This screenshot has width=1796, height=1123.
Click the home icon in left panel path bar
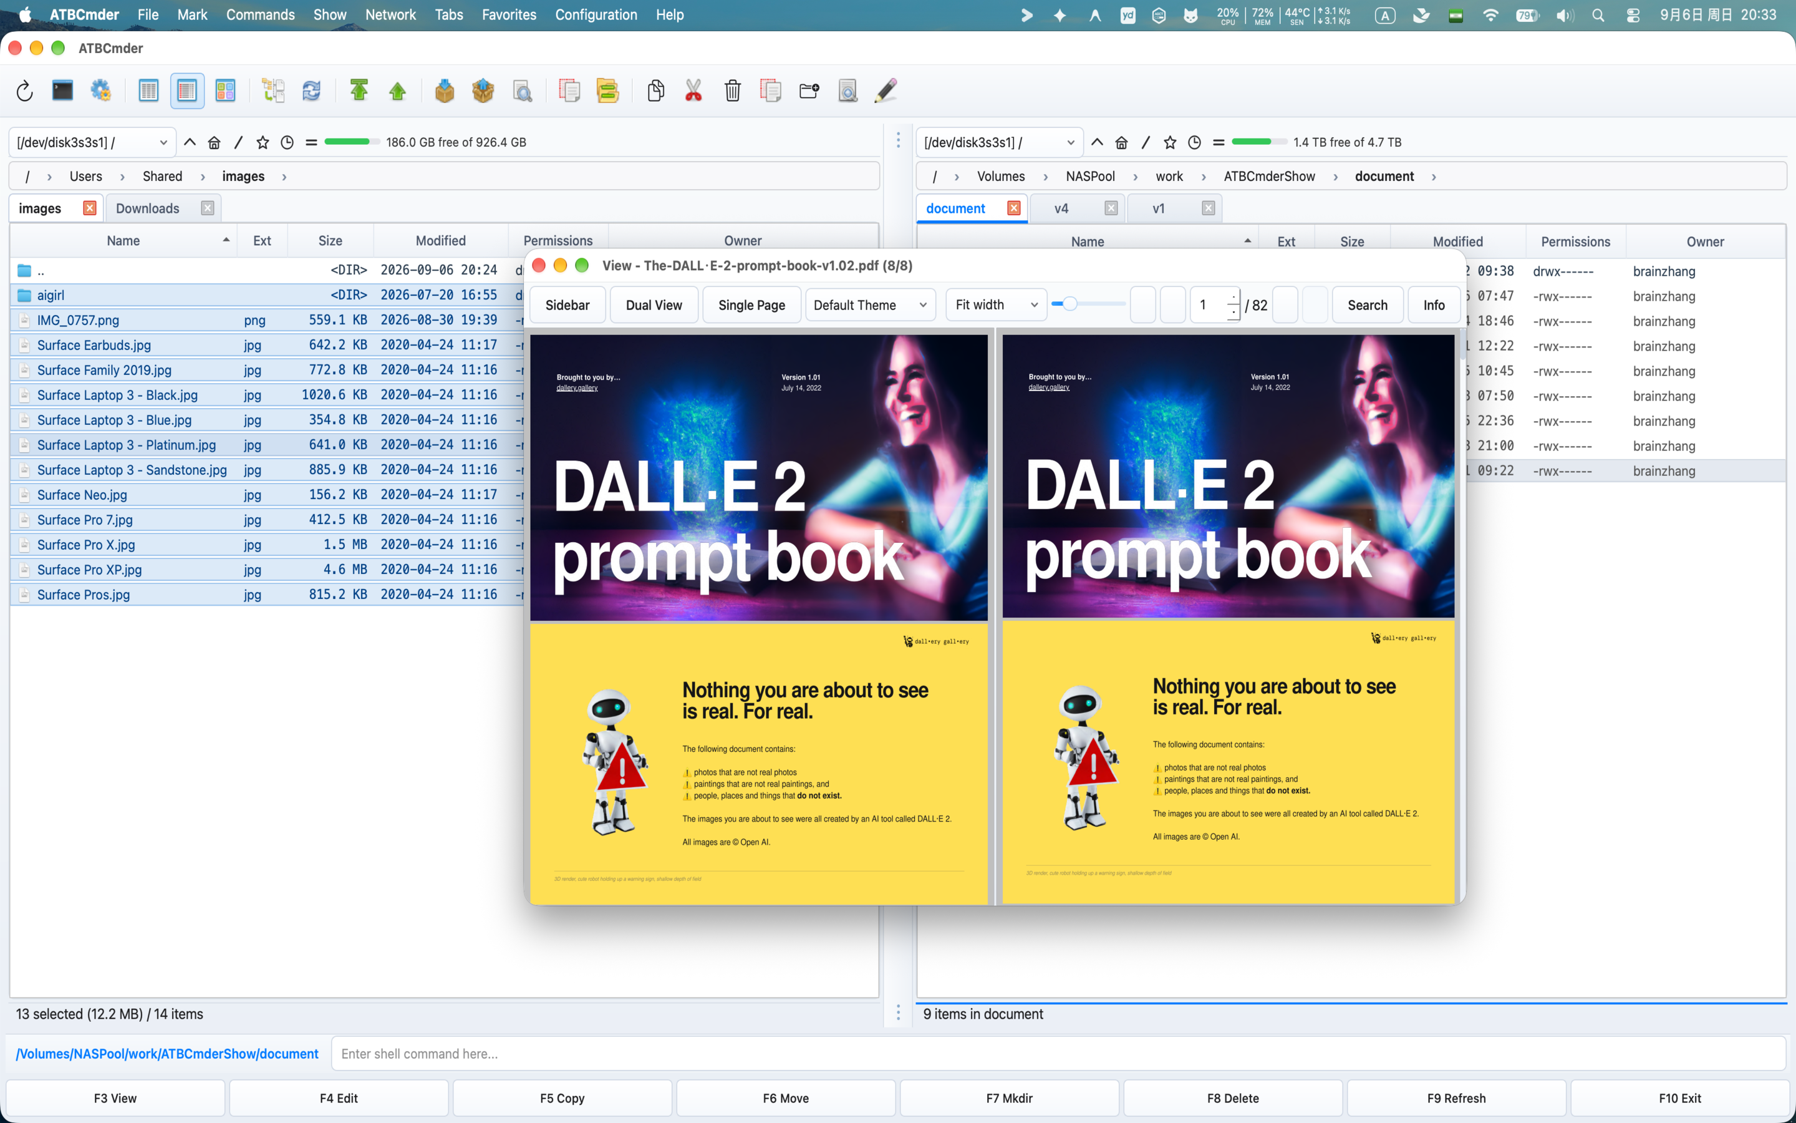[x=214, y=143]
